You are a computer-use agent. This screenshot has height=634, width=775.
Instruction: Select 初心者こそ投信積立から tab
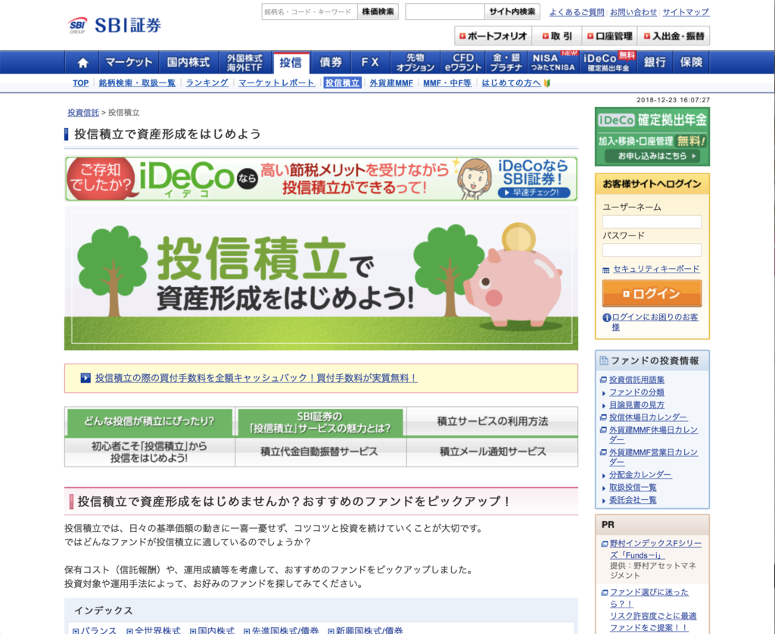150,452
